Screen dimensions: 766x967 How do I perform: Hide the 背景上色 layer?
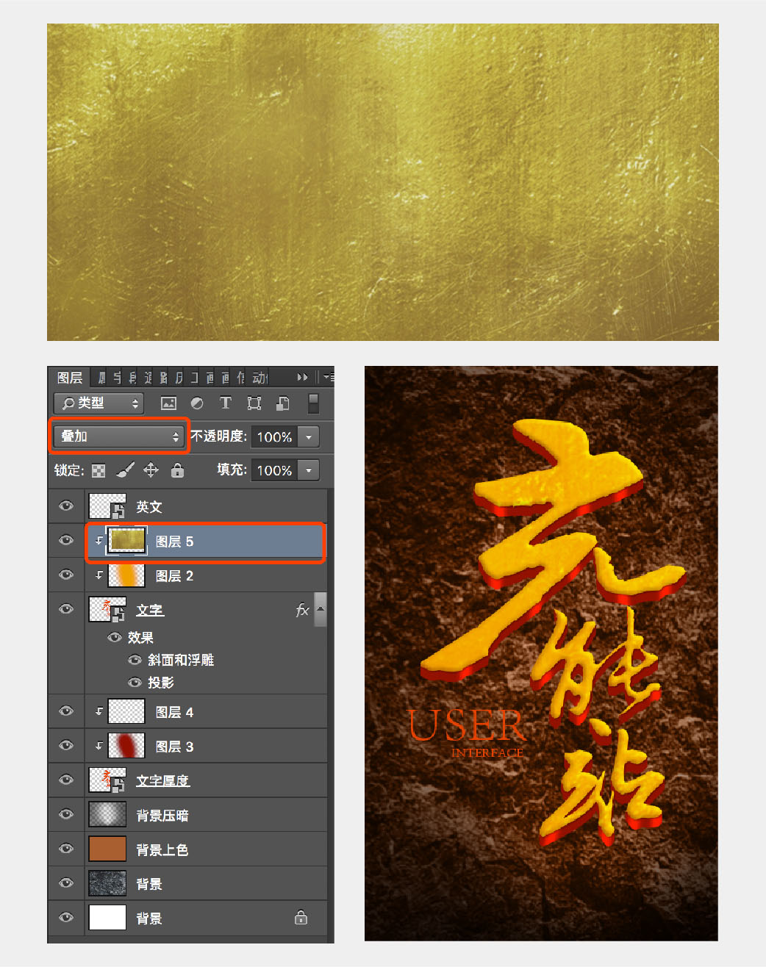tap(65, 849)
